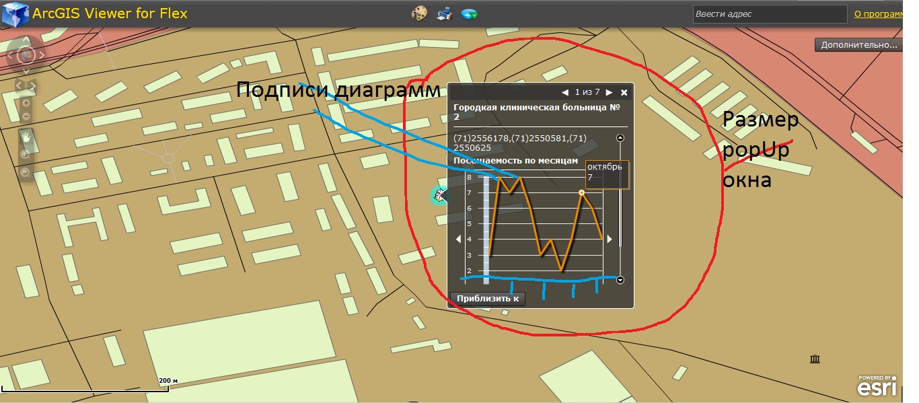This screenshot has width=919, height=403.
Task: Click popup scrollbar up arrow
Action: coord(620,138)
